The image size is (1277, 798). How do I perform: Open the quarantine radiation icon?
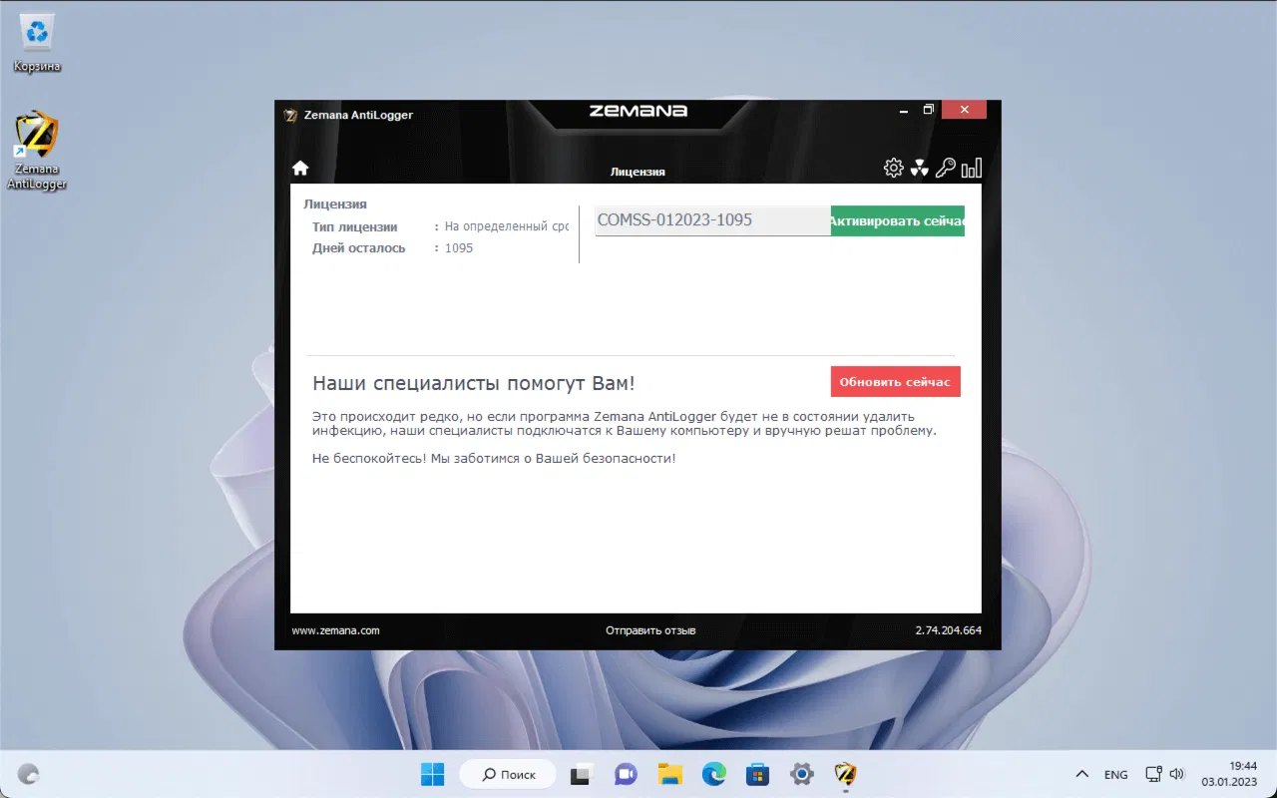(920, 168)
